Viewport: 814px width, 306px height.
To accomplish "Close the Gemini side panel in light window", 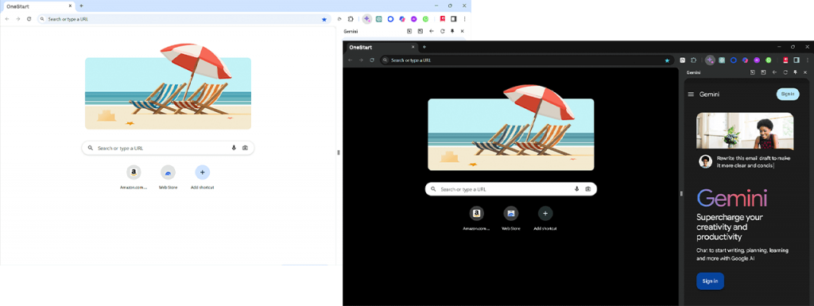I will pyautogui.click(x=462, y=31).
